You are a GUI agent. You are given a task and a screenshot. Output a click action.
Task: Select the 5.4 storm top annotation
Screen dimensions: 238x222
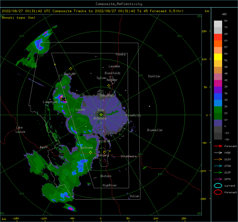[63, 100]
